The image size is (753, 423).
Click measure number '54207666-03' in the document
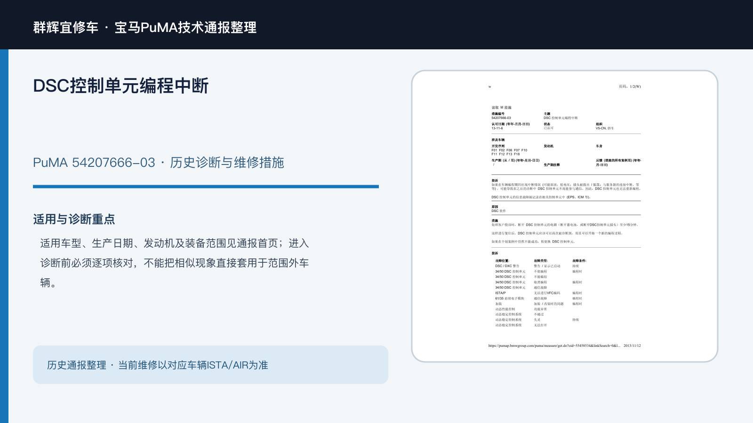click(x=501, y=118)
